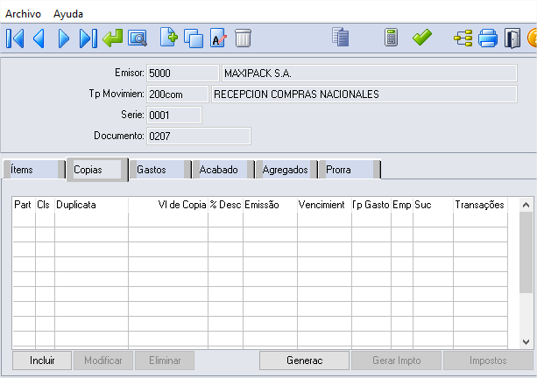Click the Emisor code field 5000
The image size is (537, 378).
(x=183, y=73)
